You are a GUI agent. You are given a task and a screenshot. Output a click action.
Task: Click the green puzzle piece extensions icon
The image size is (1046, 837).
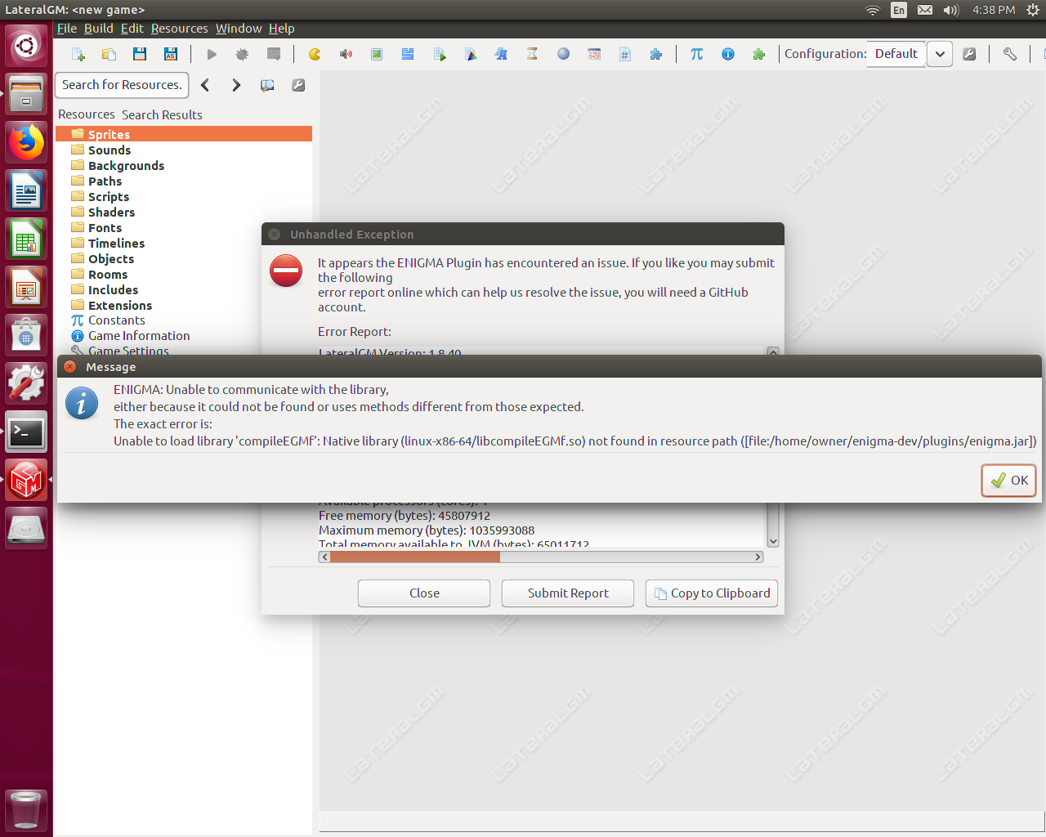(759, 54)
